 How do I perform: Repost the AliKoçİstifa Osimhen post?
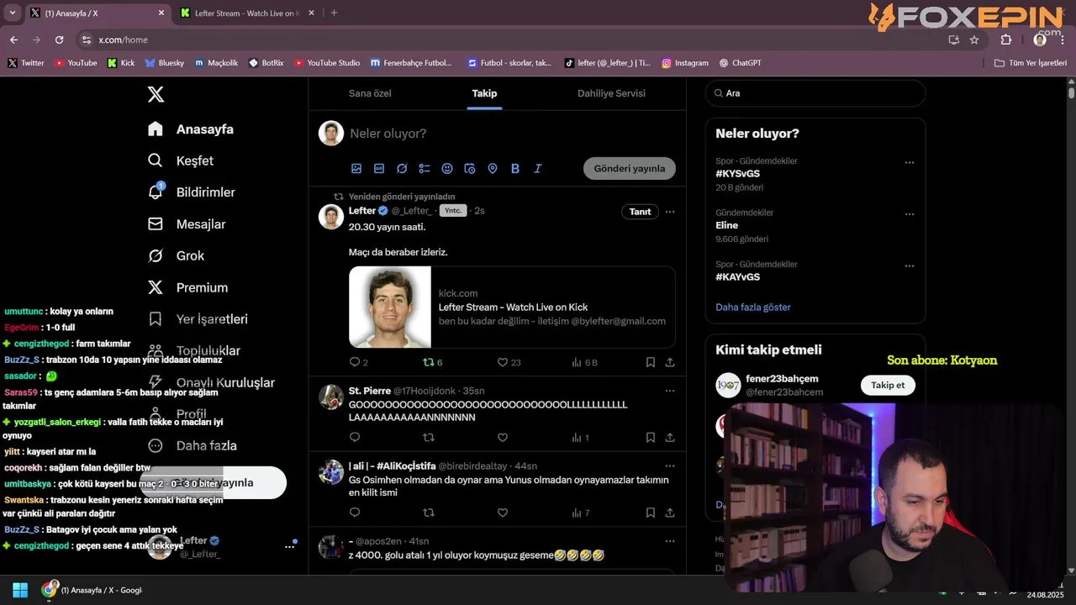click(x=429, y=513)
